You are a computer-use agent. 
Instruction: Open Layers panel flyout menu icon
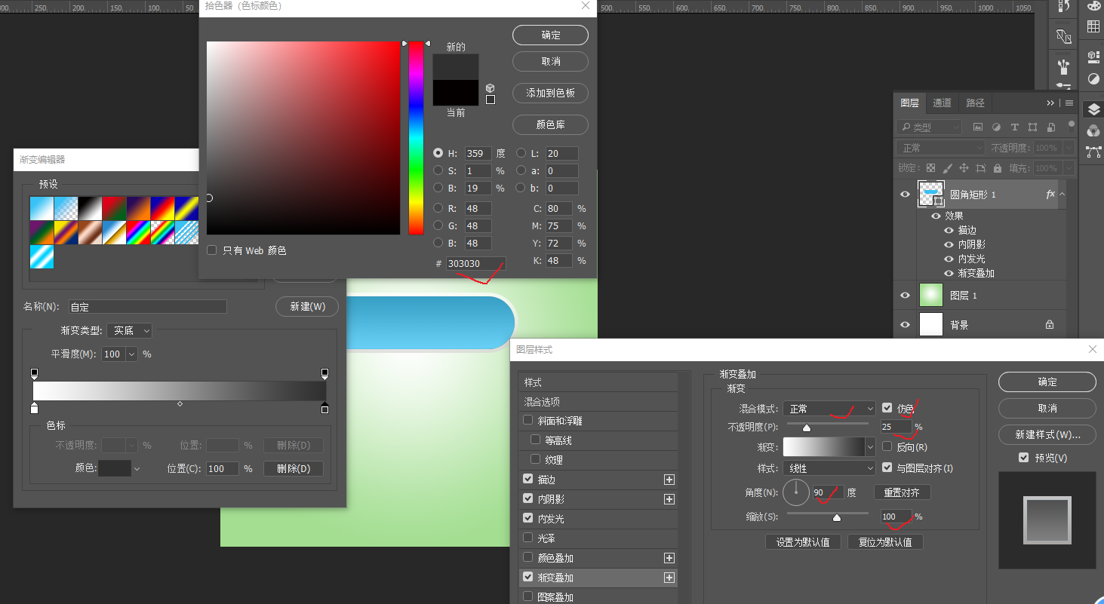pyautogui.click(x=1069, y=103)
